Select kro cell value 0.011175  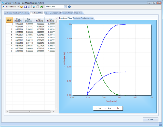point(29,43)
